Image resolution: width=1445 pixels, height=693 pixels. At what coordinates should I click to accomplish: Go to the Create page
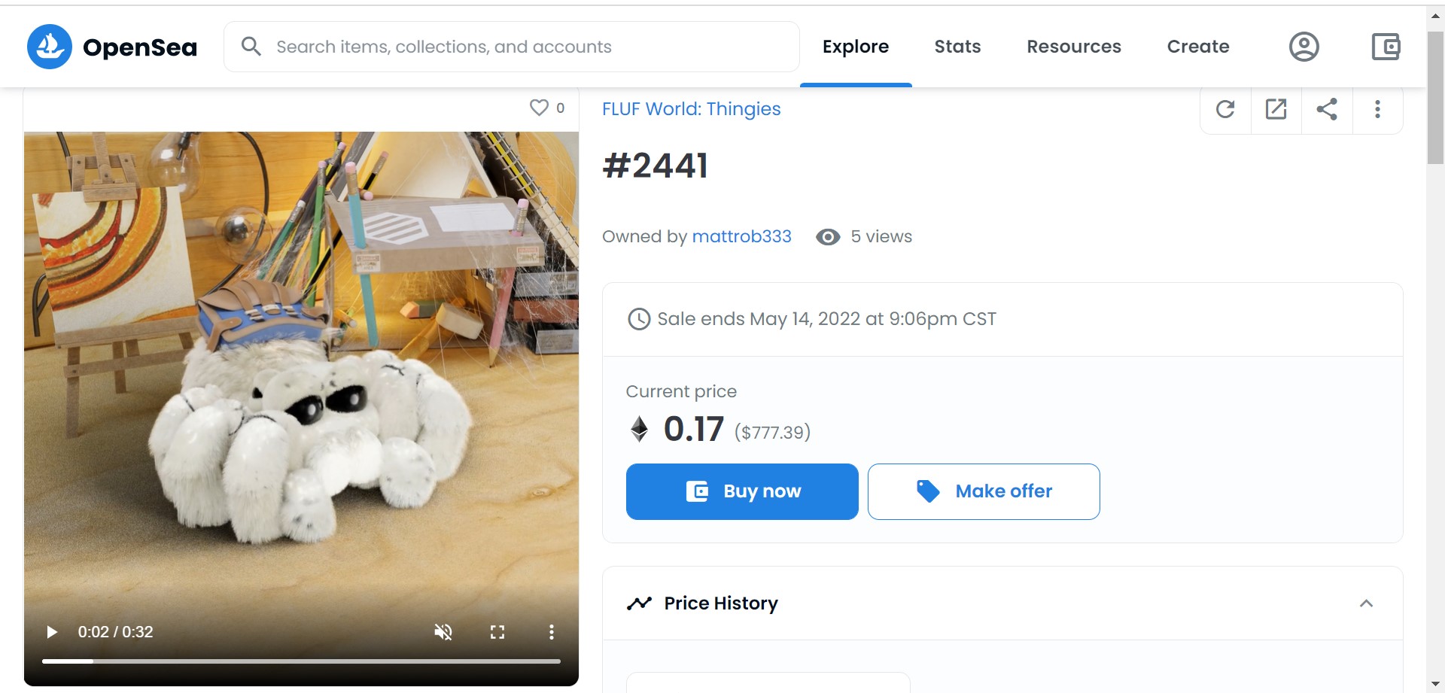[1197, 47]
